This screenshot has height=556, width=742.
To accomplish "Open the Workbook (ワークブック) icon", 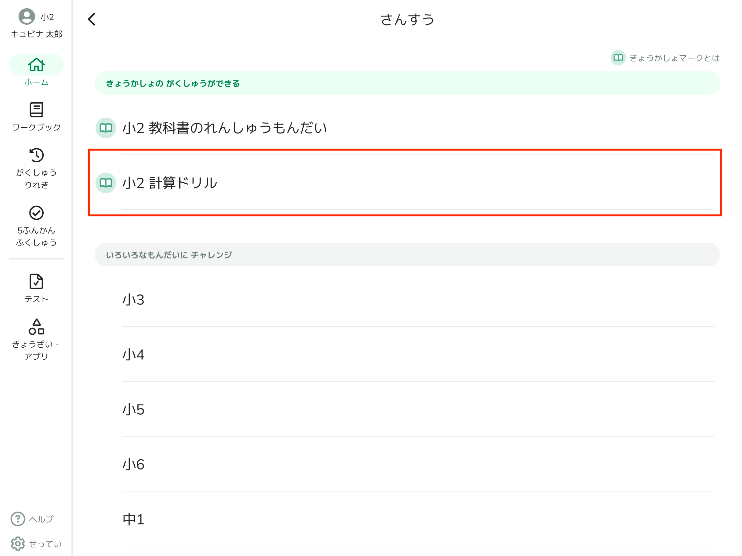I will (36, 110).
